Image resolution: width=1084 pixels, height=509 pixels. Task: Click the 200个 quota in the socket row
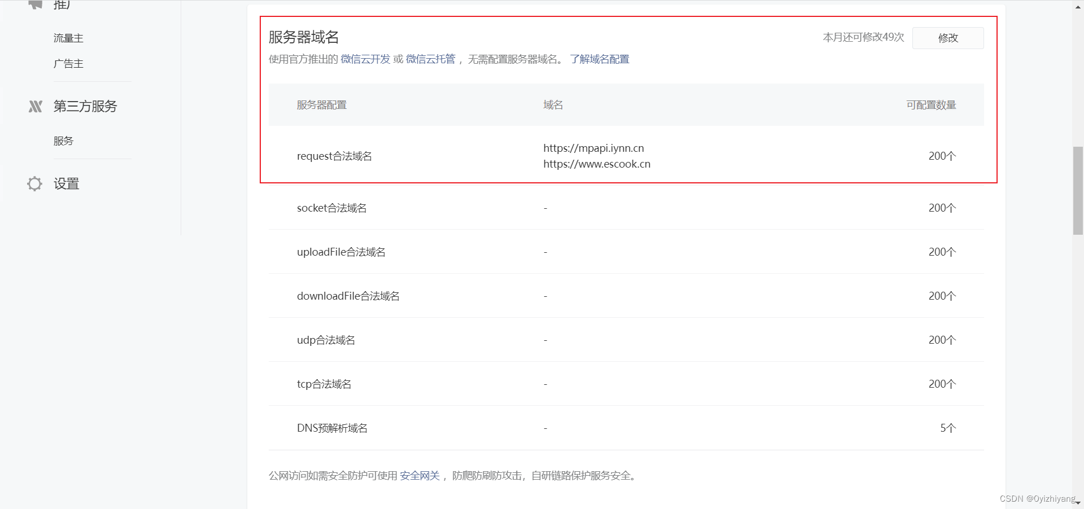point(942,208)
